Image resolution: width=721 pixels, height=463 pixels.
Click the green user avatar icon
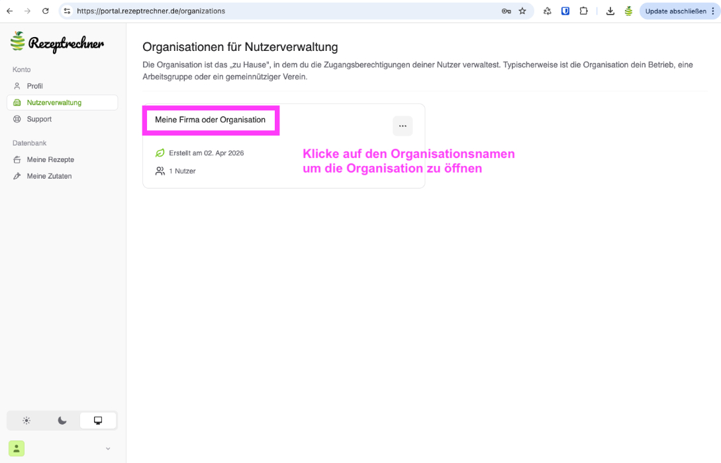coord(17,448)
